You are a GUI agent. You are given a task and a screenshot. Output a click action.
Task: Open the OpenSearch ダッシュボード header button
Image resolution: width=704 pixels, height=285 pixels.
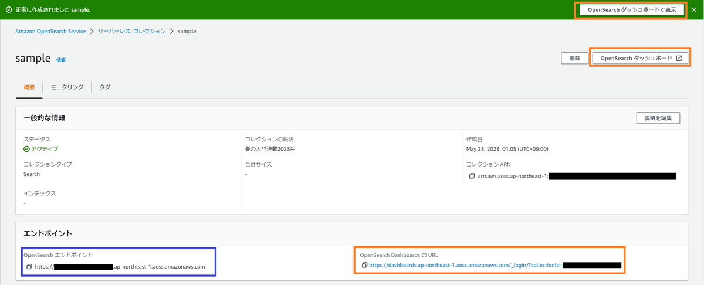tap(640, 58)
